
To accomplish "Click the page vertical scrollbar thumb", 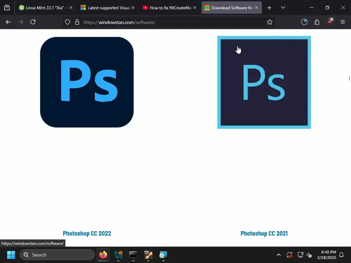I will [349, 78].
